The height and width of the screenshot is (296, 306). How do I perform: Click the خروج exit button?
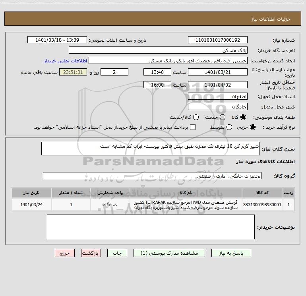pyautogui.click(x=65, y=253)
